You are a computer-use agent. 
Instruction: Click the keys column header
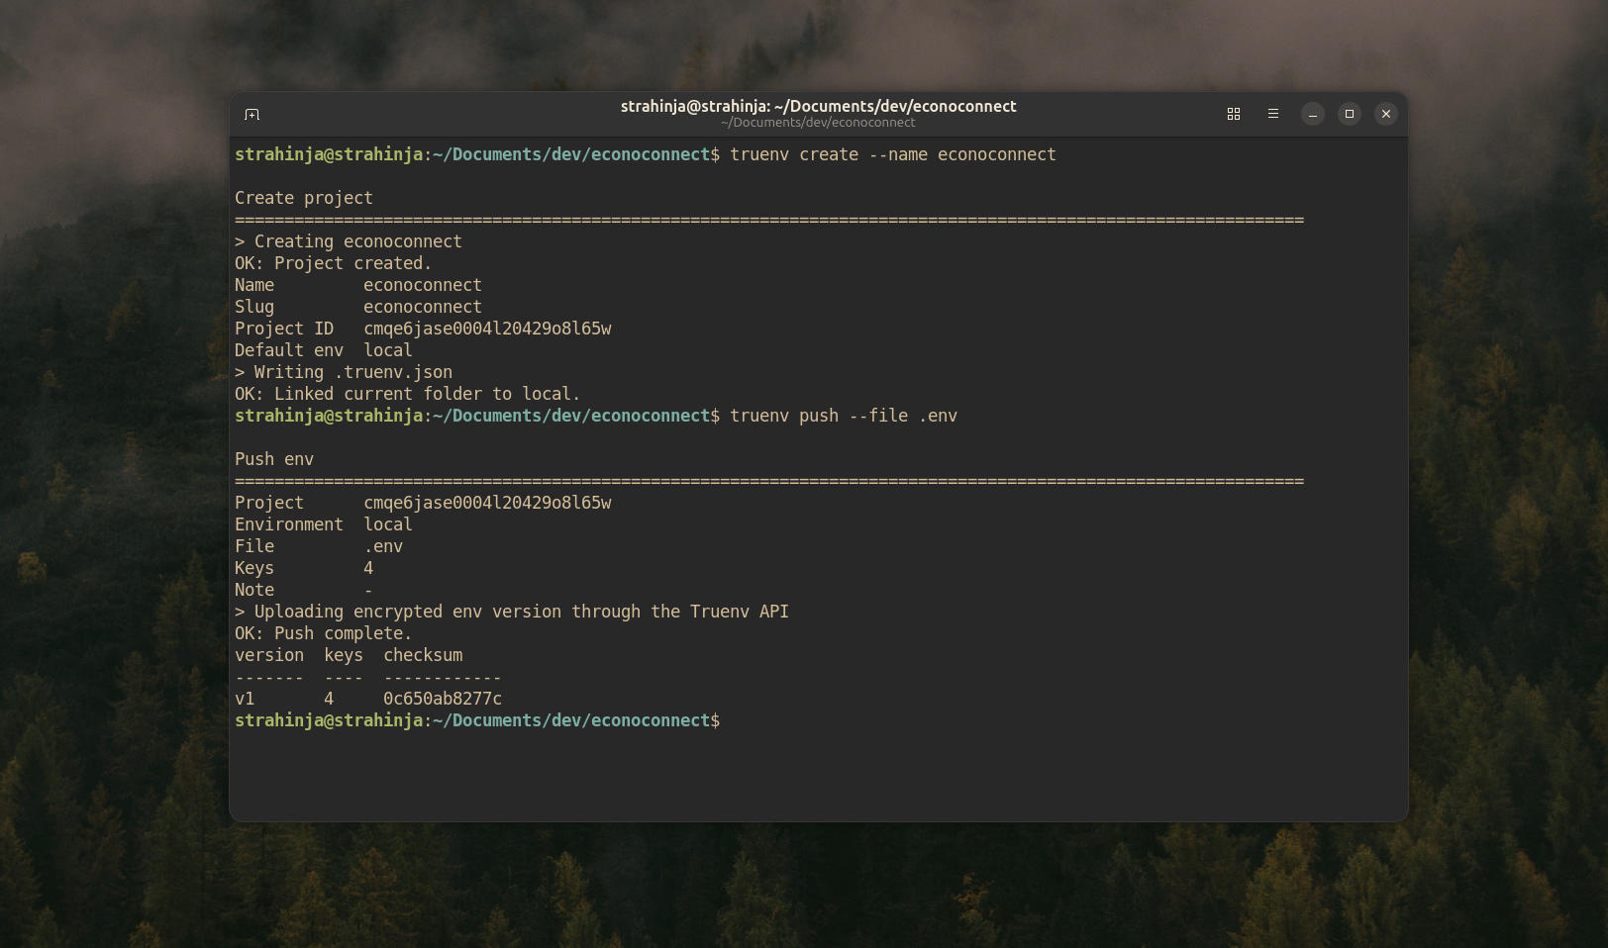(x=344, y=655)
